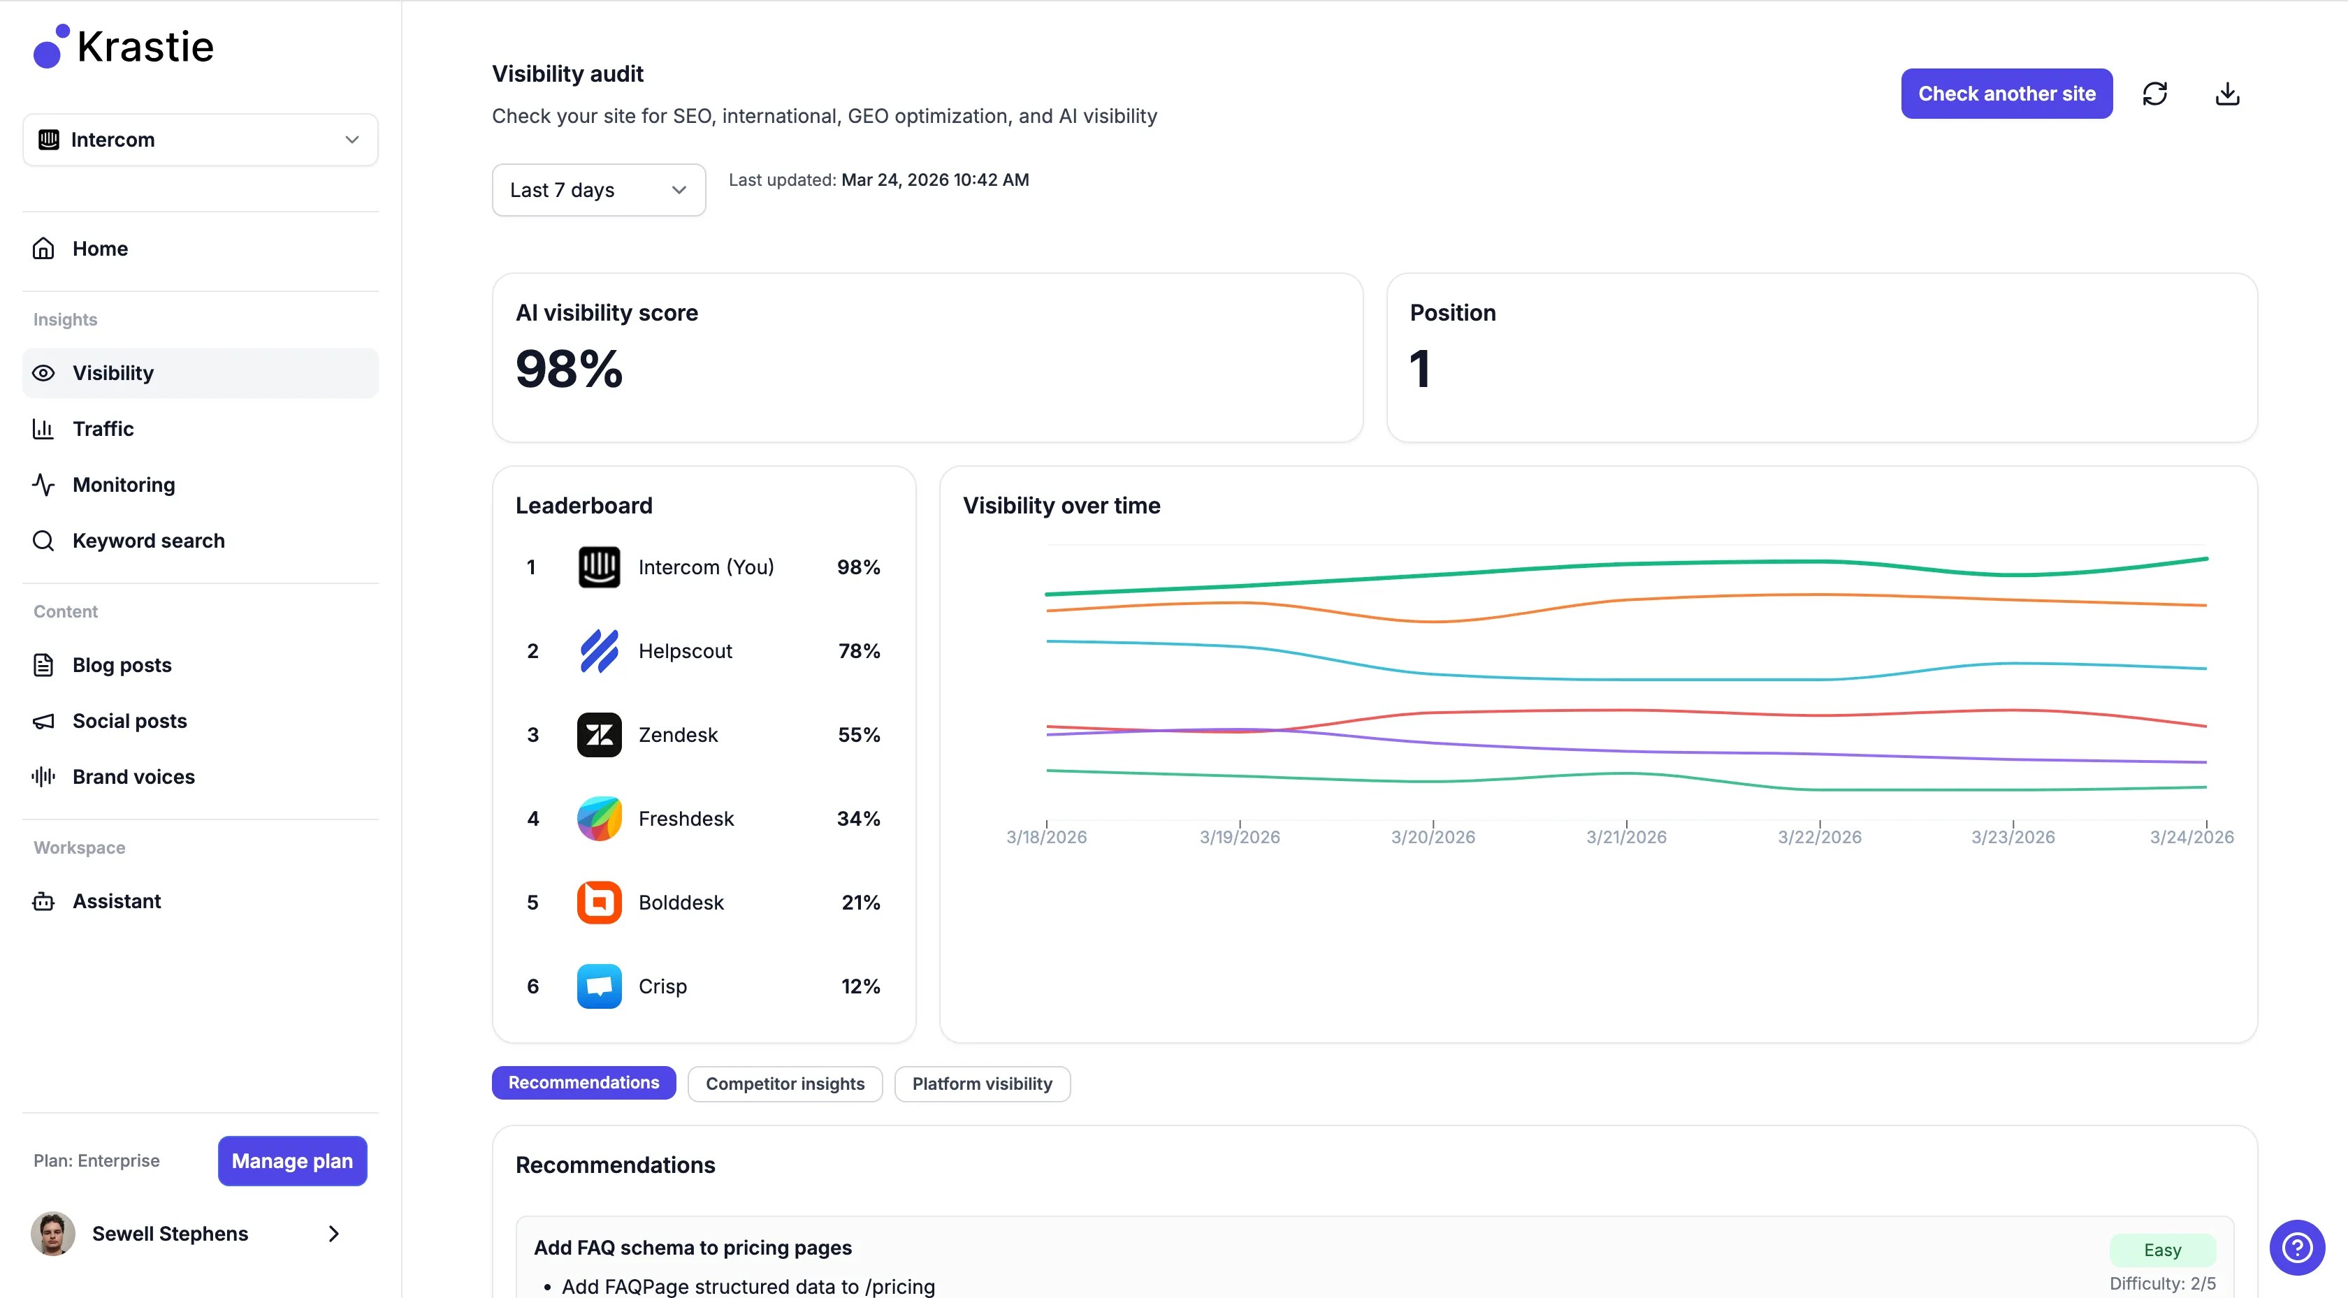Click the Position value 1
The image size is (2348, 1298).
tap(1420, 369)
